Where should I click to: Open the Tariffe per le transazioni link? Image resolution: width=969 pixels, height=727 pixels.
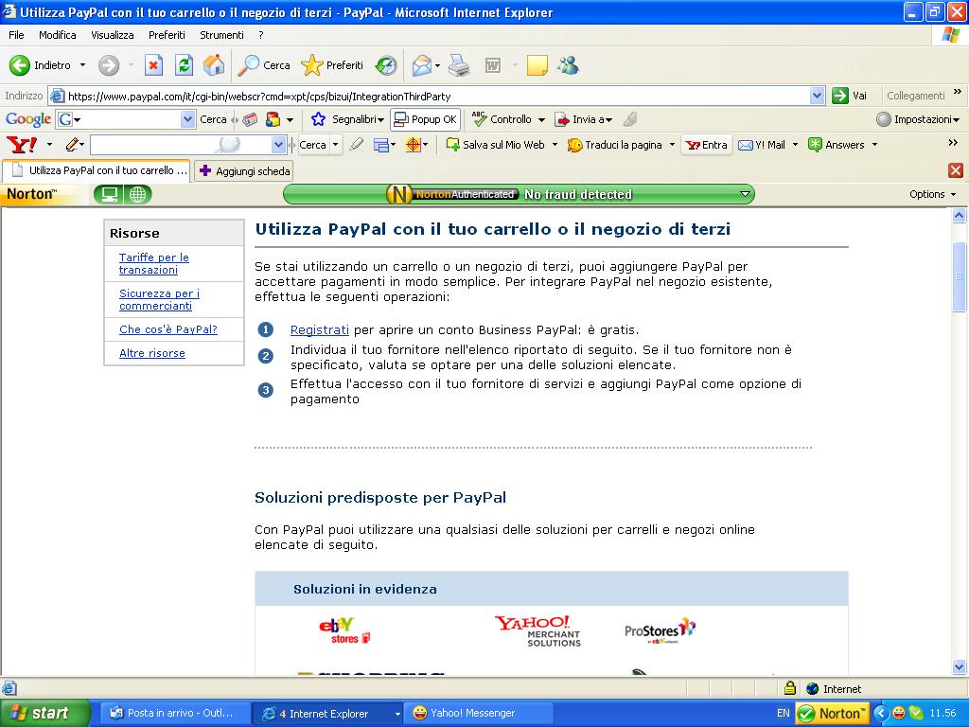tap(154, 263)
